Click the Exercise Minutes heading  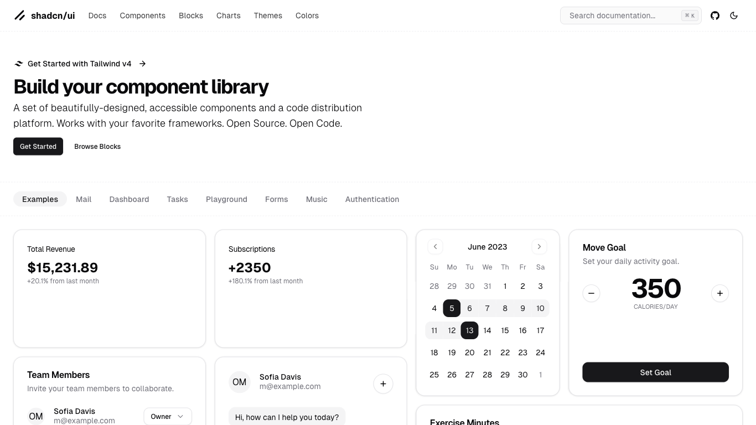tap(464, 422)
